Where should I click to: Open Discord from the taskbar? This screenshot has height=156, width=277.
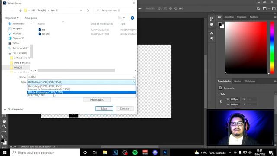(x=155, y=153)
